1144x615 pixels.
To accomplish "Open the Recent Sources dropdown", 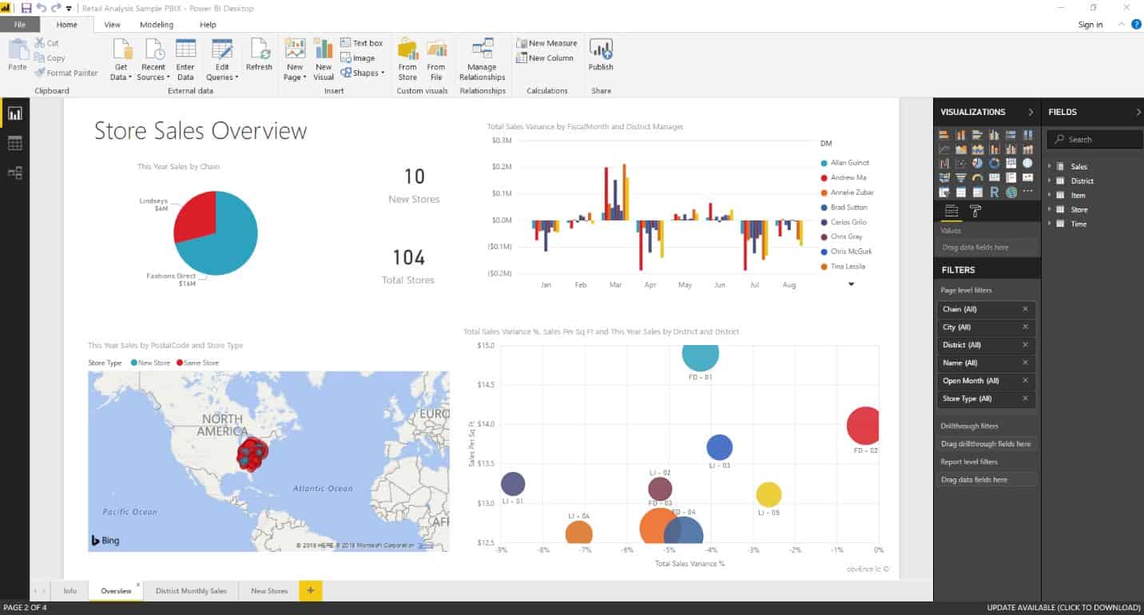I will click(153, 59).
